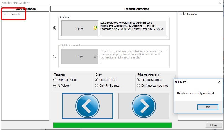Click the EI_DB_FS dialog title
The image size is (224, 130).
tap(181, 82)
